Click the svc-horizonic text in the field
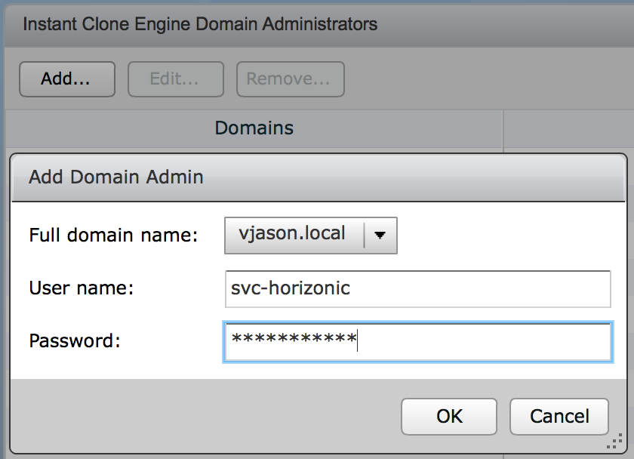This screenshot has width=634, height=459. [291, 288]
